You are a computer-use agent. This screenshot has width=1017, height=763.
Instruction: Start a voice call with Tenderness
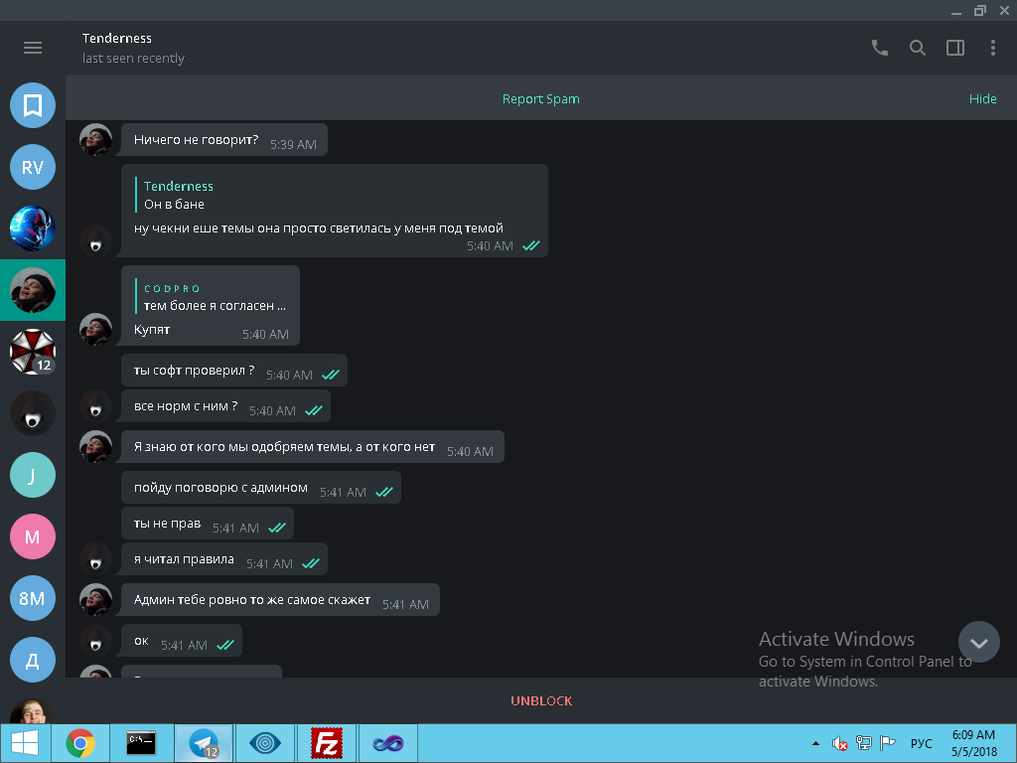click(879, 48)
